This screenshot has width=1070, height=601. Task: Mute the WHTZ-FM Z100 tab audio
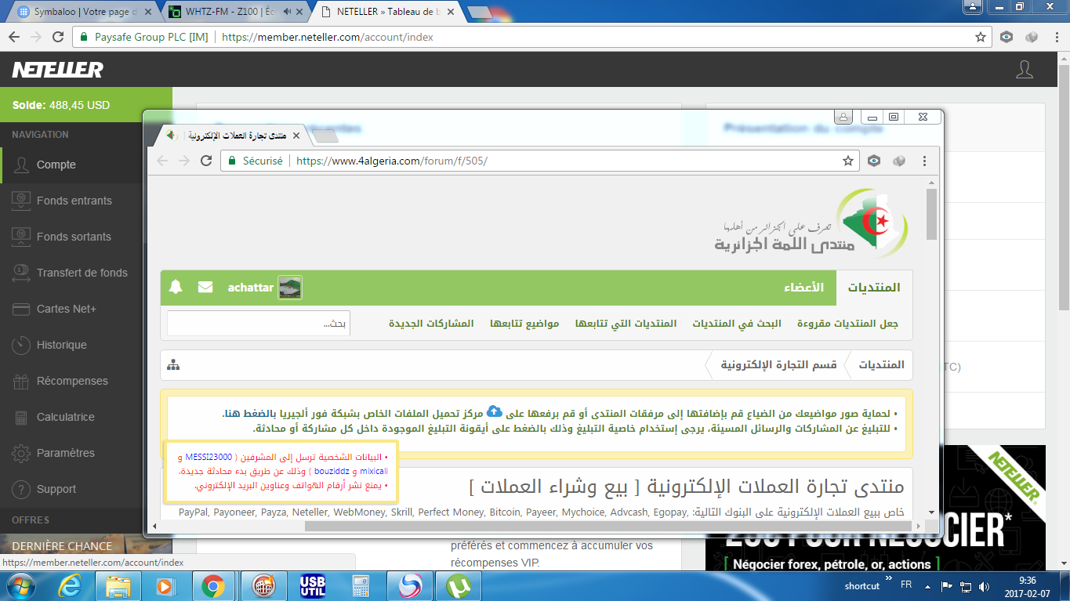click(288, 12)
